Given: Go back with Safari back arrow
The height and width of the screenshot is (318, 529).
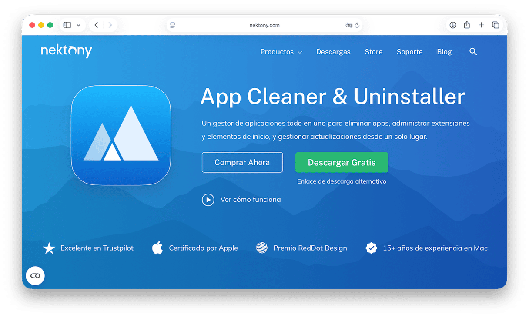Looking at the screenshot, I should 96,25.
